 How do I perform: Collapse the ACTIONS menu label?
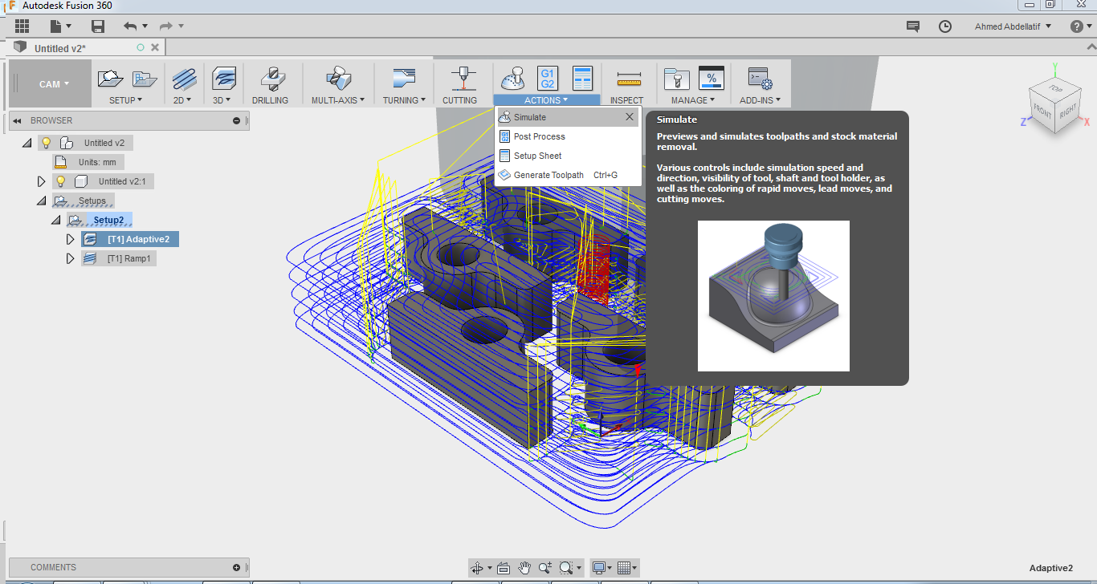click(x=546, y=100)
